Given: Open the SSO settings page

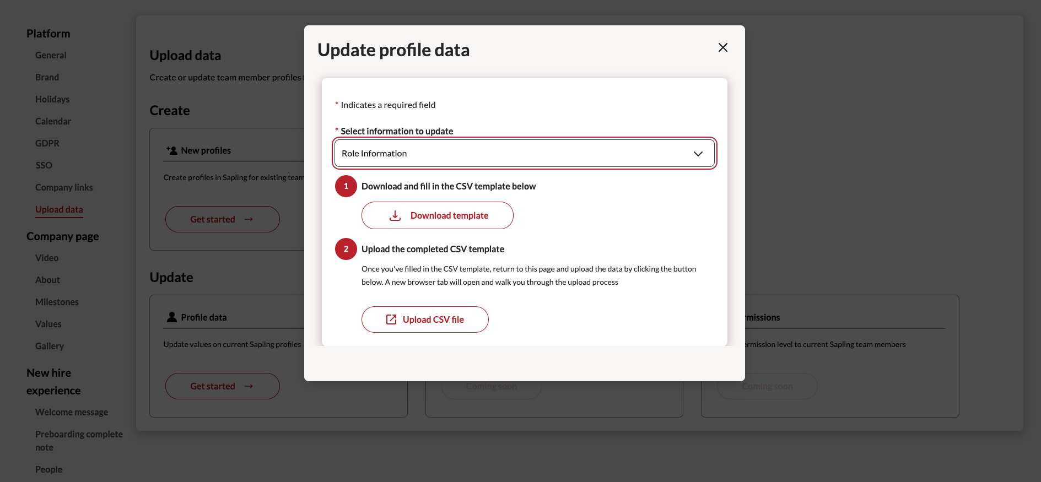Looking at the screenshot, I should tap(44, 165).
